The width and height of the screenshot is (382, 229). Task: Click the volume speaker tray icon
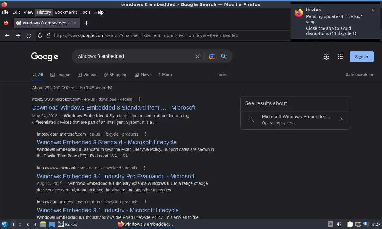click(339, 224)
